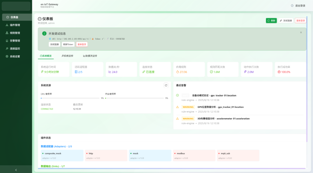313x173 pixels.
Task: Click the 系统运行时间 stat card
Action: 54,69
